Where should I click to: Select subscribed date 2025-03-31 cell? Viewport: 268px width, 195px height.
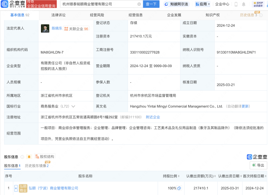230,188
